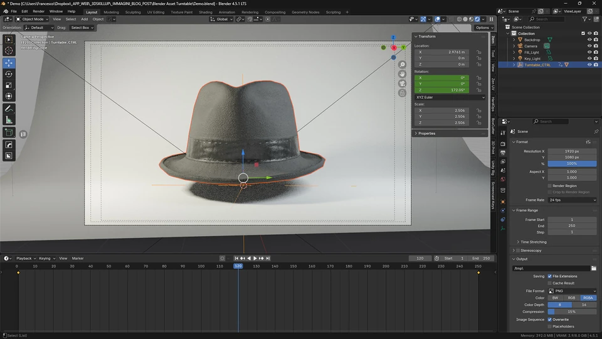Viewport: 602px width, 339px height.
Task: Open the Drag Select Box dropdown
Action: [82, 28]
